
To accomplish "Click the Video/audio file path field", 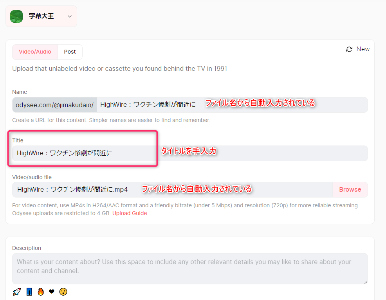I will pyautogui.click(x=172, y=190).
